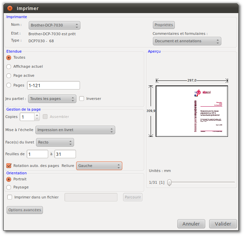Open the Brother-DCP-7030 printer dropdown
This screenshot has height=236, width=244.
pos(54,25)
